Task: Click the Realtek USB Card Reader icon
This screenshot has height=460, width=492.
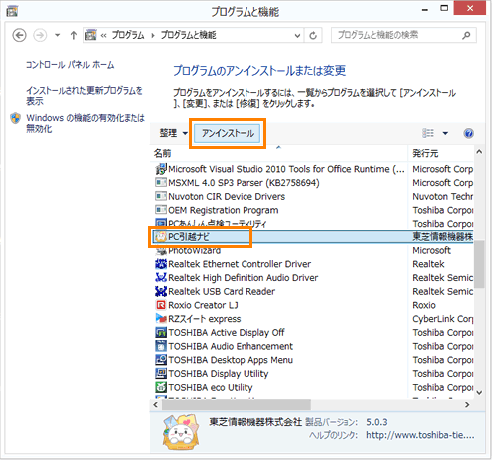Action: [x=161, y=291]
